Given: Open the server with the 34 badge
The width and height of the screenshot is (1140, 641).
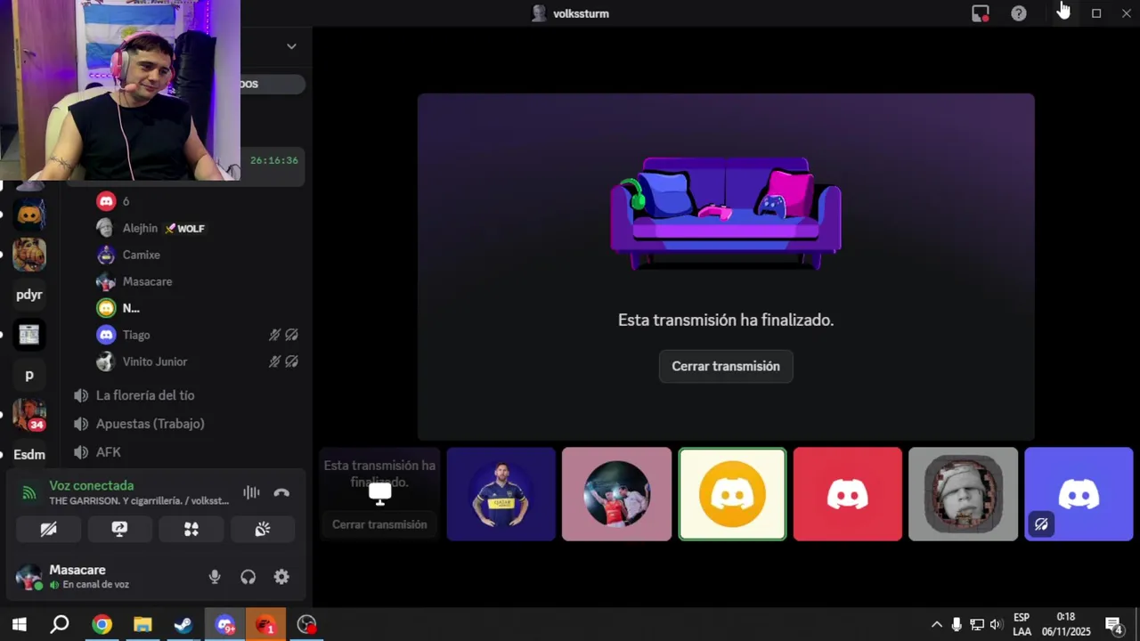Looking at the screenshot, I should tap(29, 414).
